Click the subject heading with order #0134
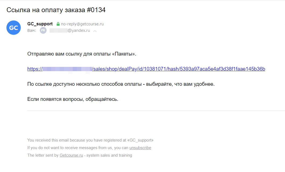This screenshot has height=172, width=285. click(56, 10)
